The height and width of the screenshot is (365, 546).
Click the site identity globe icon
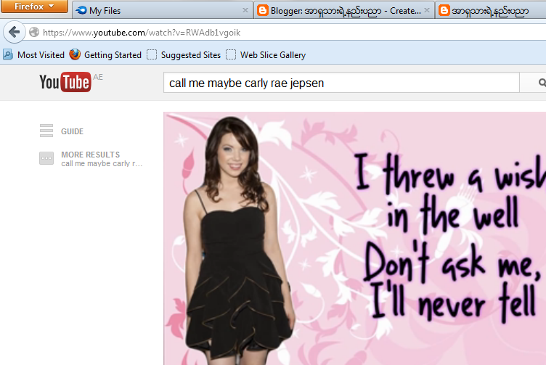click(34, 33)
